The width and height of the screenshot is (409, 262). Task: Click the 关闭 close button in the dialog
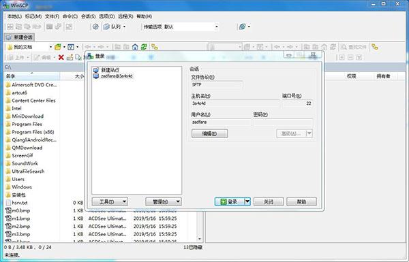[269, 201]
